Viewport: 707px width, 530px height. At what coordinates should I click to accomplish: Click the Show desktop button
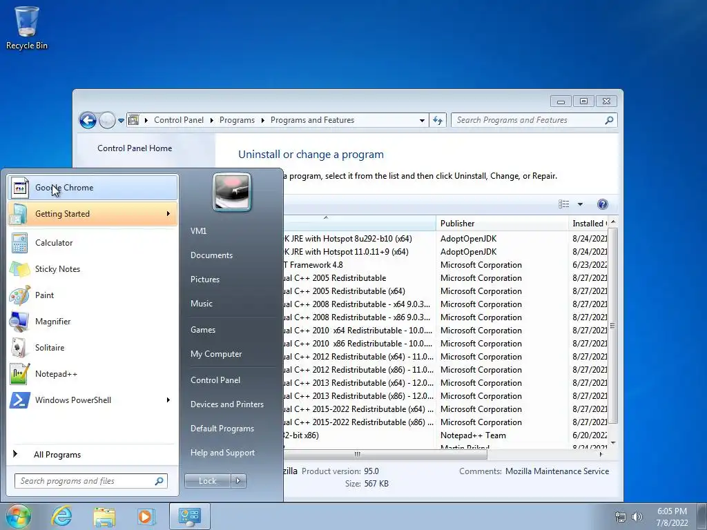point(703,516)
